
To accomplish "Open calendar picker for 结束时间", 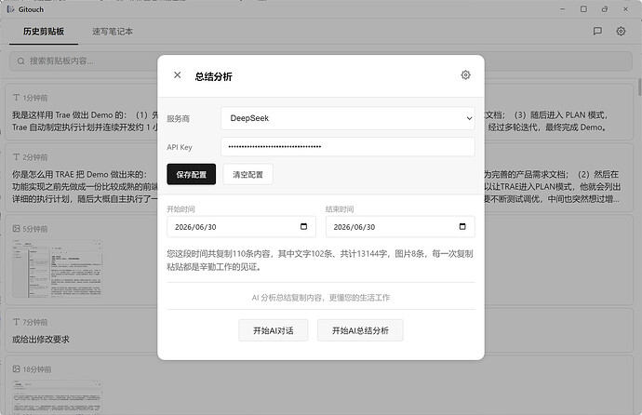I will click(x=462, y=226).
